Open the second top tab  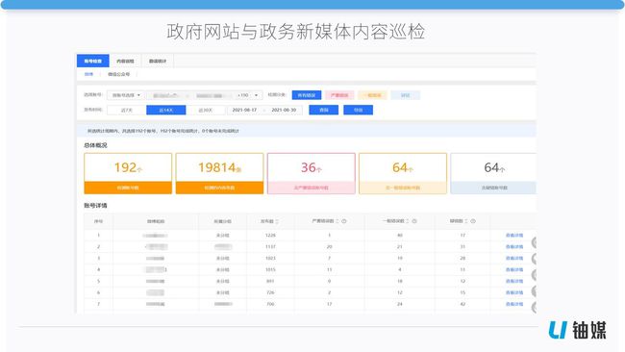pos(125,61)
